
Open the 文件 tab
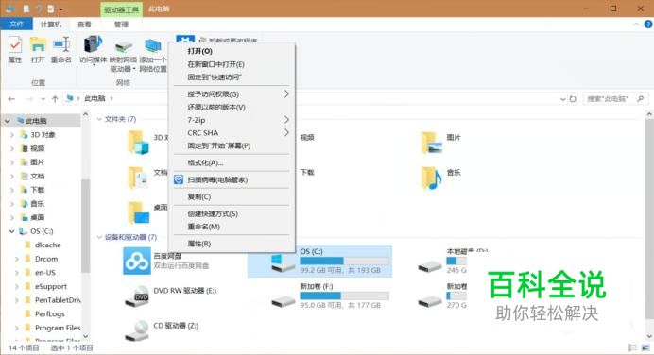[17, 25]
